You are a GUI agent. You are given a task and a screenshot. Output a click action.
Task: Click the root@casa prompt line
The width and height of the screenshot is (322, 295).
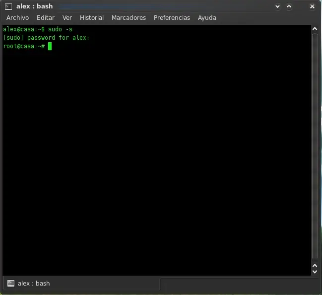click(x=24, y=46)
